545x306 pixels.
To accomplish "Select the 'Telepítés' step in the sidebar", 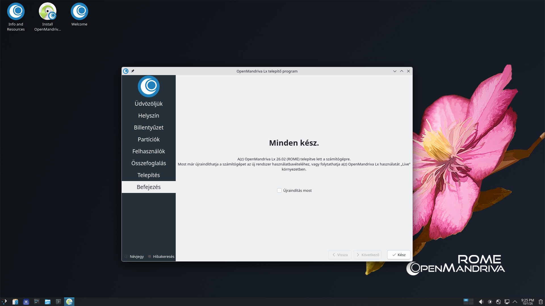I will (x=149, y=175).
